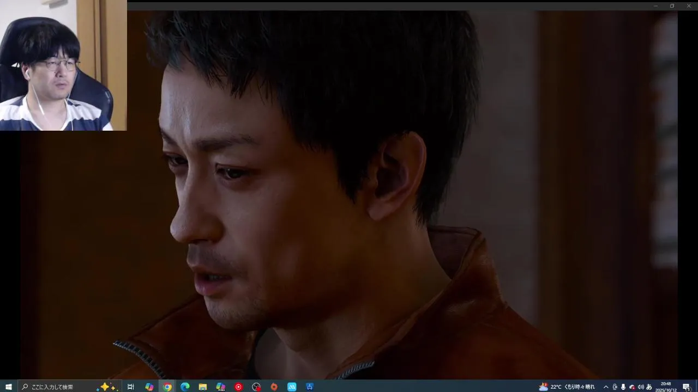
Task: Open the red YouTube Music taskbar icon
Action: [x=238, y=387]
